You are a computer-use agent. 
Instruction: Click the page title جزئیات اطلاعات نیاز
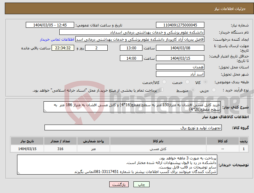pyautogui.click(x=230, y=9)
